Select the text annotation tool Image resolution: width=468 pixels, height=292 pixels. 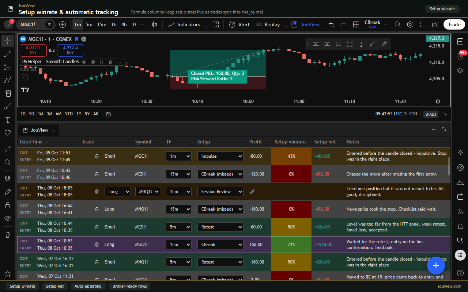(x=8, y=120)
